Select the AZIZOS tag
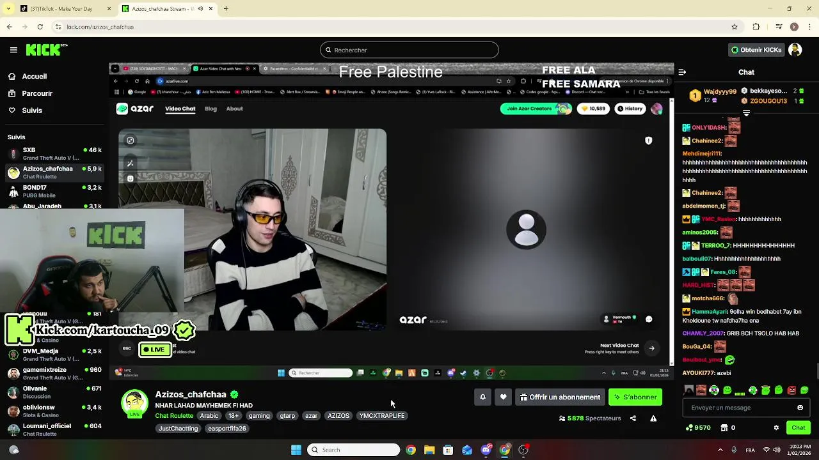The image size is (819, 460). [x=338, y=415]
